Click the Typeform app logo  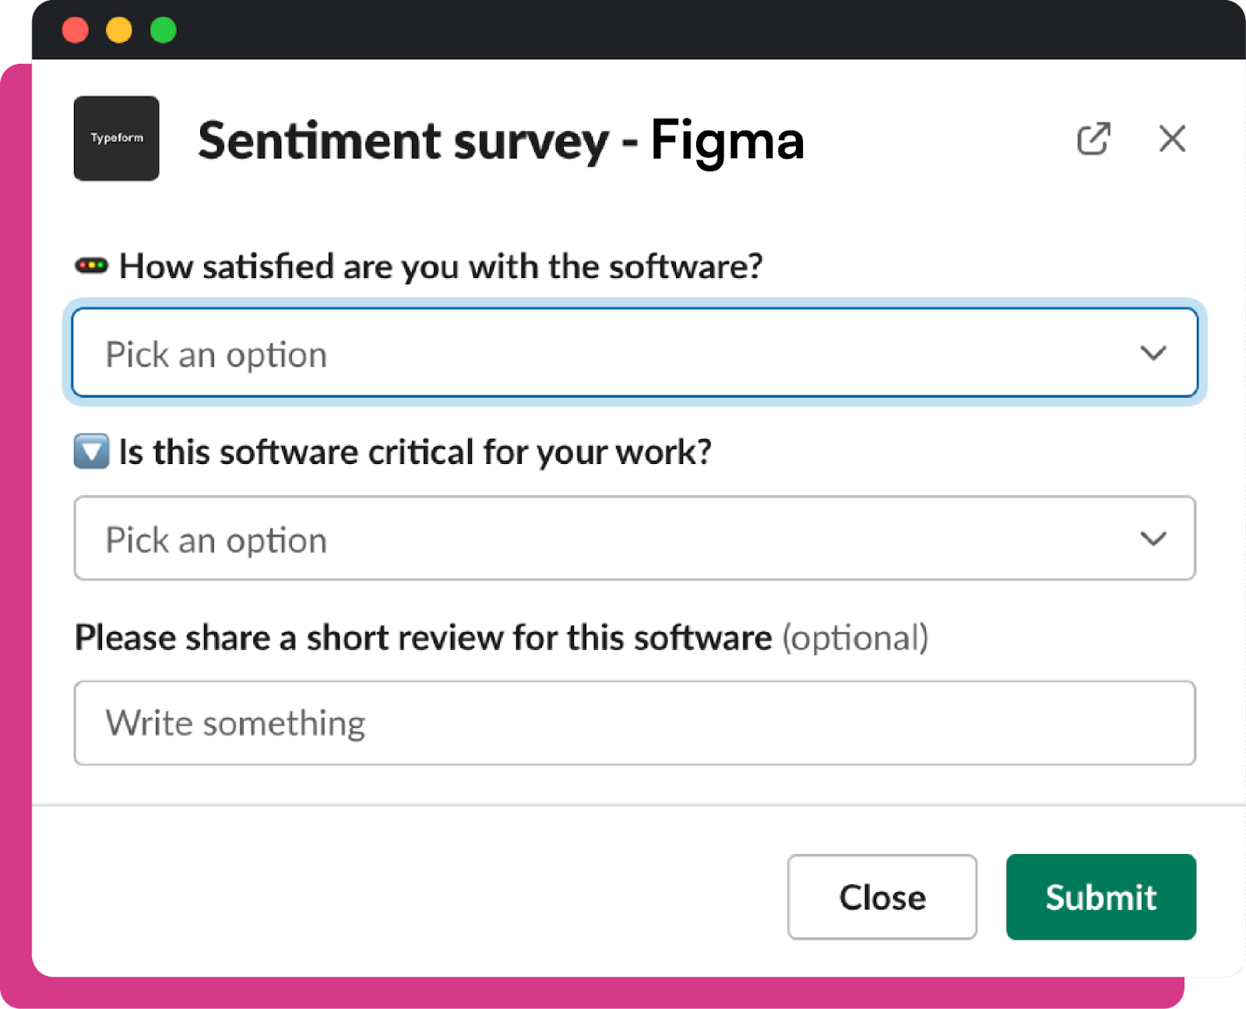point(117,139)
